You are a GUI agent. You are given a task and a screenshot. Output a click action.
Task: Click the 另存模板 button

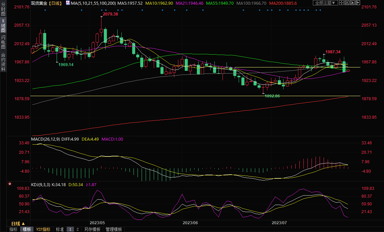pos(92,229)
